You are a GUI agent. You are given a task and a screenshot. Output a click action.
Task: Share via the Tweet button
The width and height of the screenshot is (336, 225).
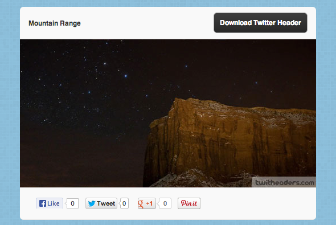[x=101, y=203]
